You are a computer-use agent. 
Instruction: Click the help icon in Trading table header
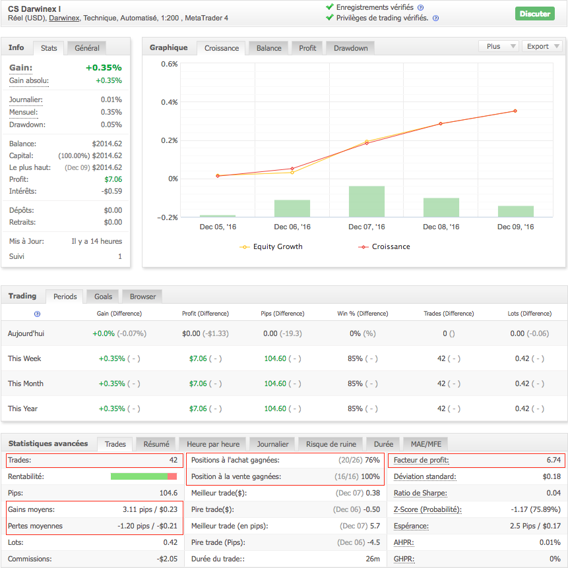(37, 314)
